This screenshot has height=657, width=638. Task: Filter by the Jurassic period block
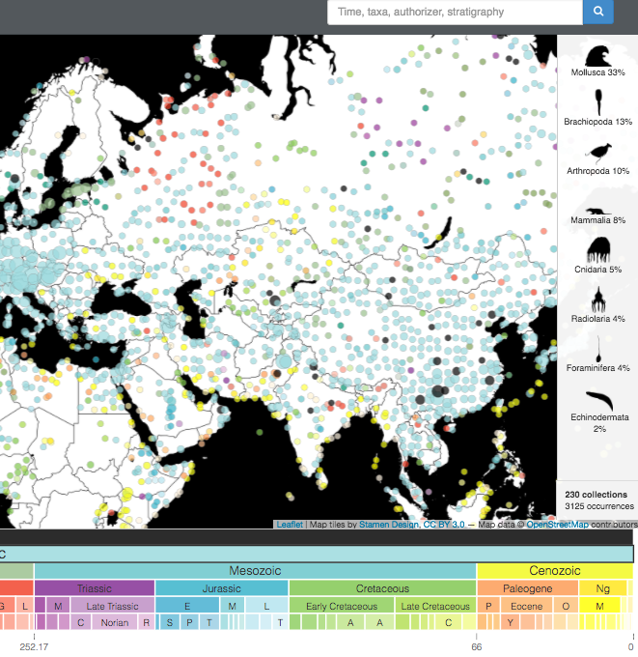click(221, 588)
